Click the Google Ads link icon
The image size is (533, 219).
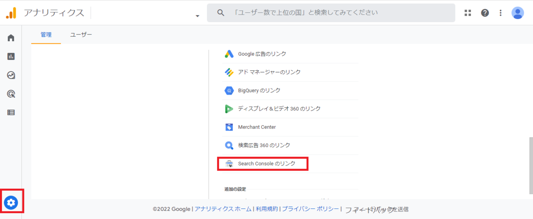click(x=229, y=54)
